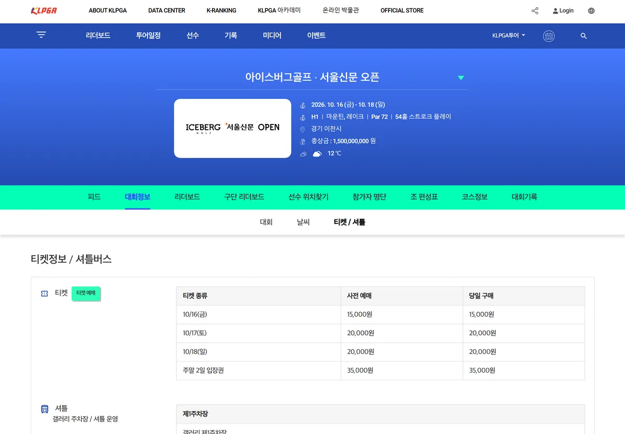The width and height of the screenshot is (625, 434).
Task: Click the Login user icon
Action: 555,11
